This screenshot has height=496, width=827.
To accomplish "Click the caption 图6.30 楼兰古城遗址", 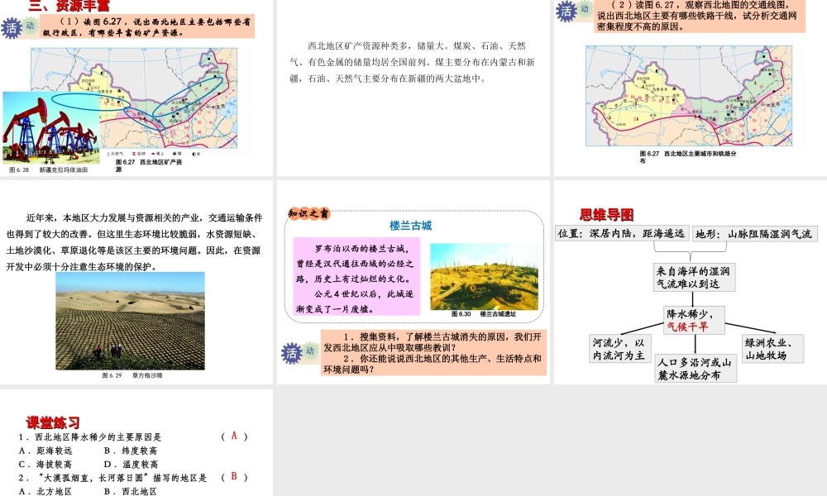I will (x=484, y=314).
